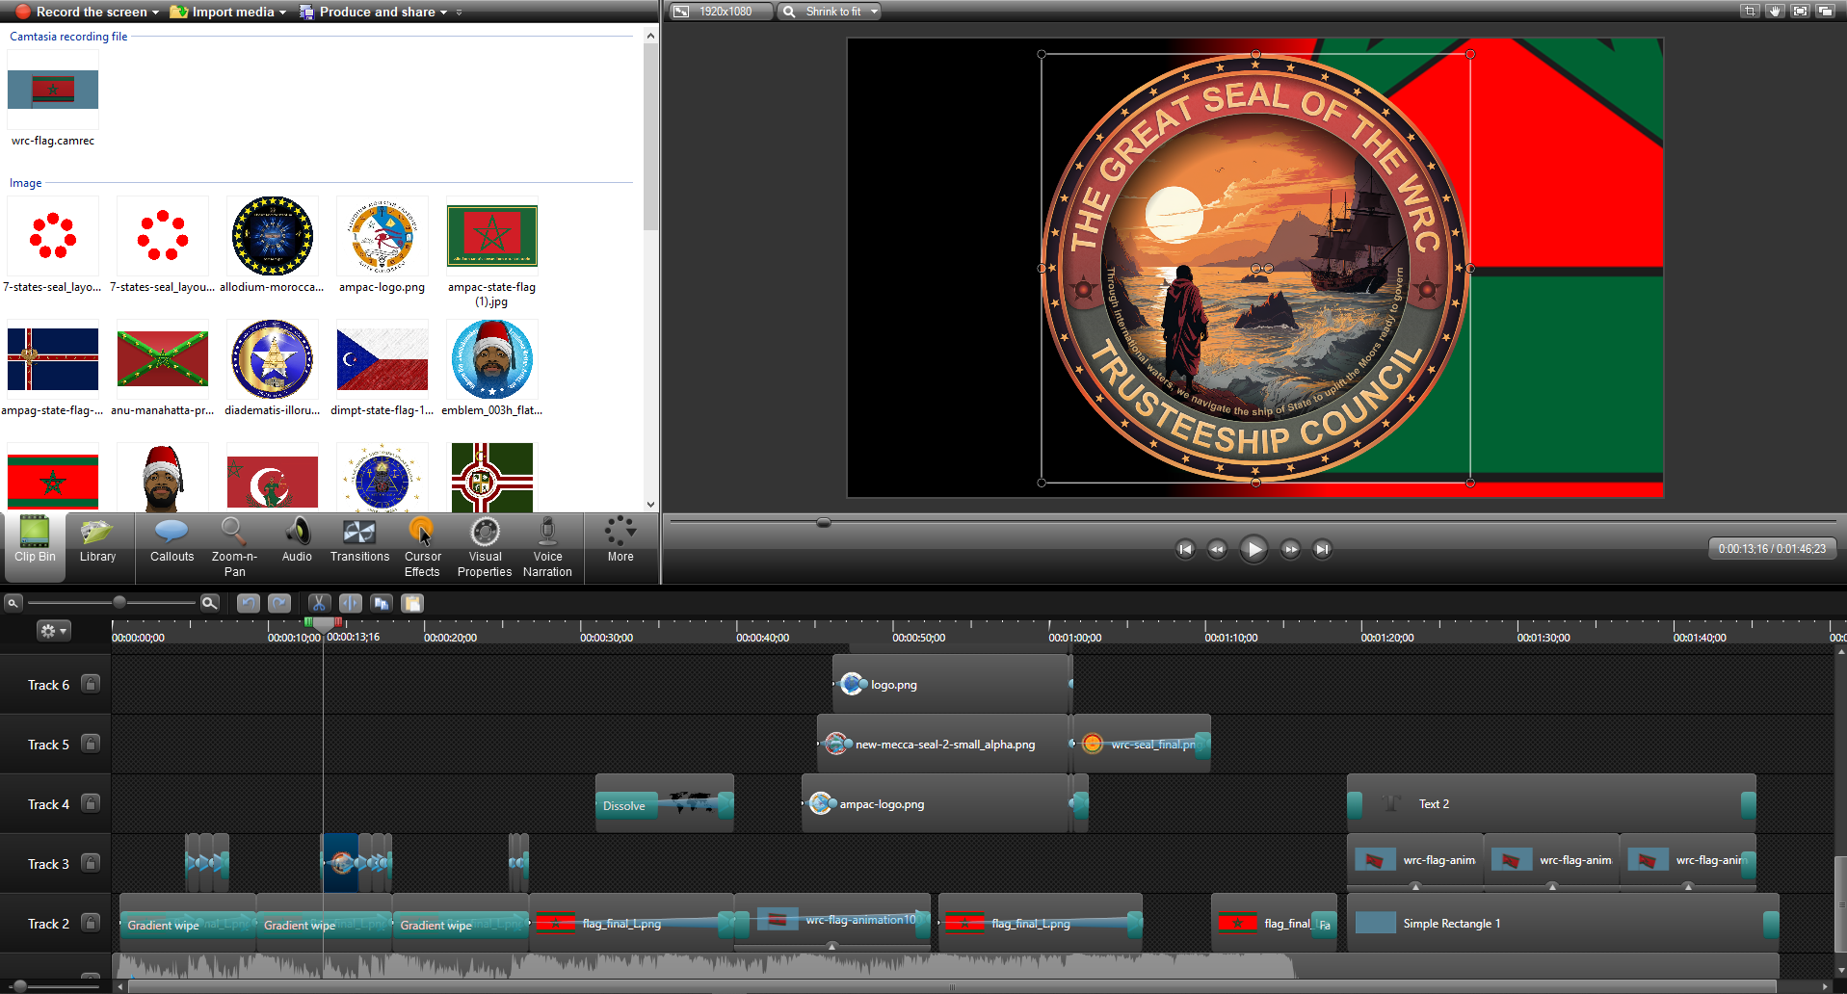Detach the preview window
The width and height of the screenshot is (1847, 994).
pos(1825,12)
